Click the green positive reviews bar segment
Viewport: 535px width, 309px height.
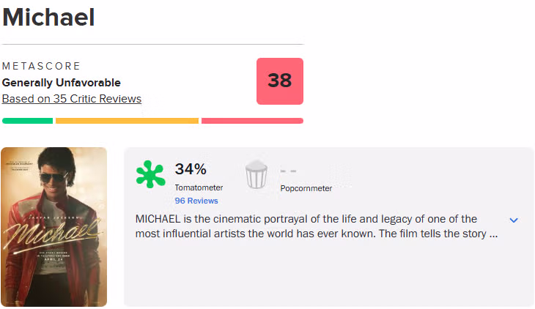(27, 121)
